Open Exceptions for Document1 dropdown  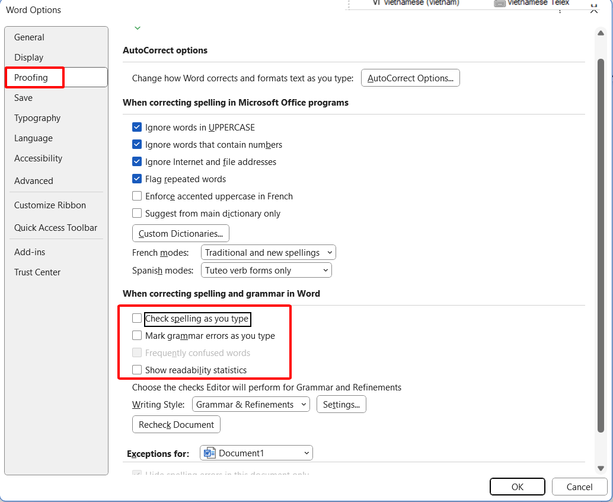[257, 453]
